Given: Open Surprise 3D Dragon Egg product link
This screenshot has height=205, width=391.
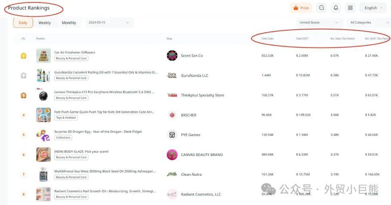Looking at the screenshot, I should 98,132.
